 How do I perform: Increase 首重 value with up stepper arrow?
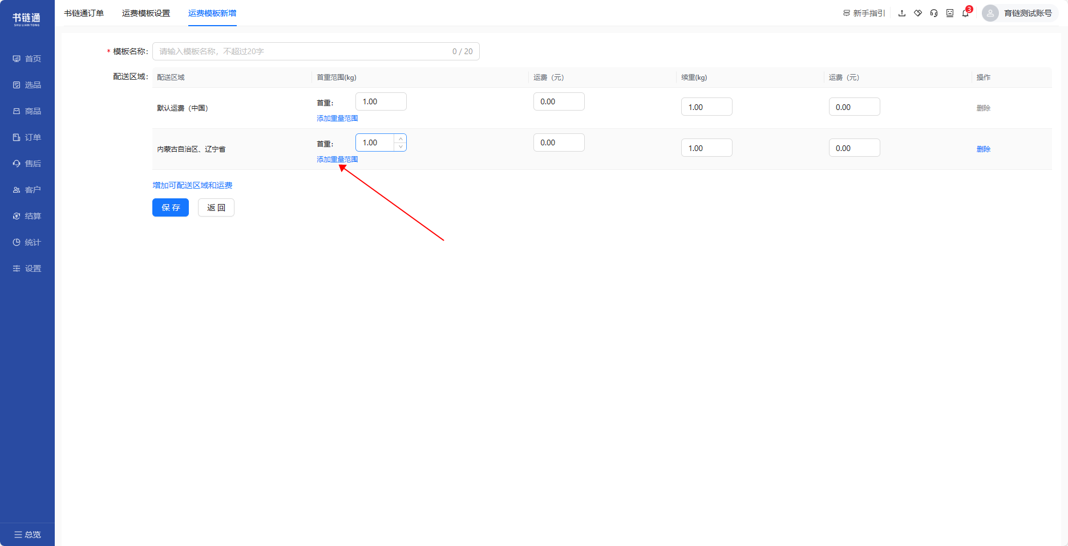coord(400,138)
